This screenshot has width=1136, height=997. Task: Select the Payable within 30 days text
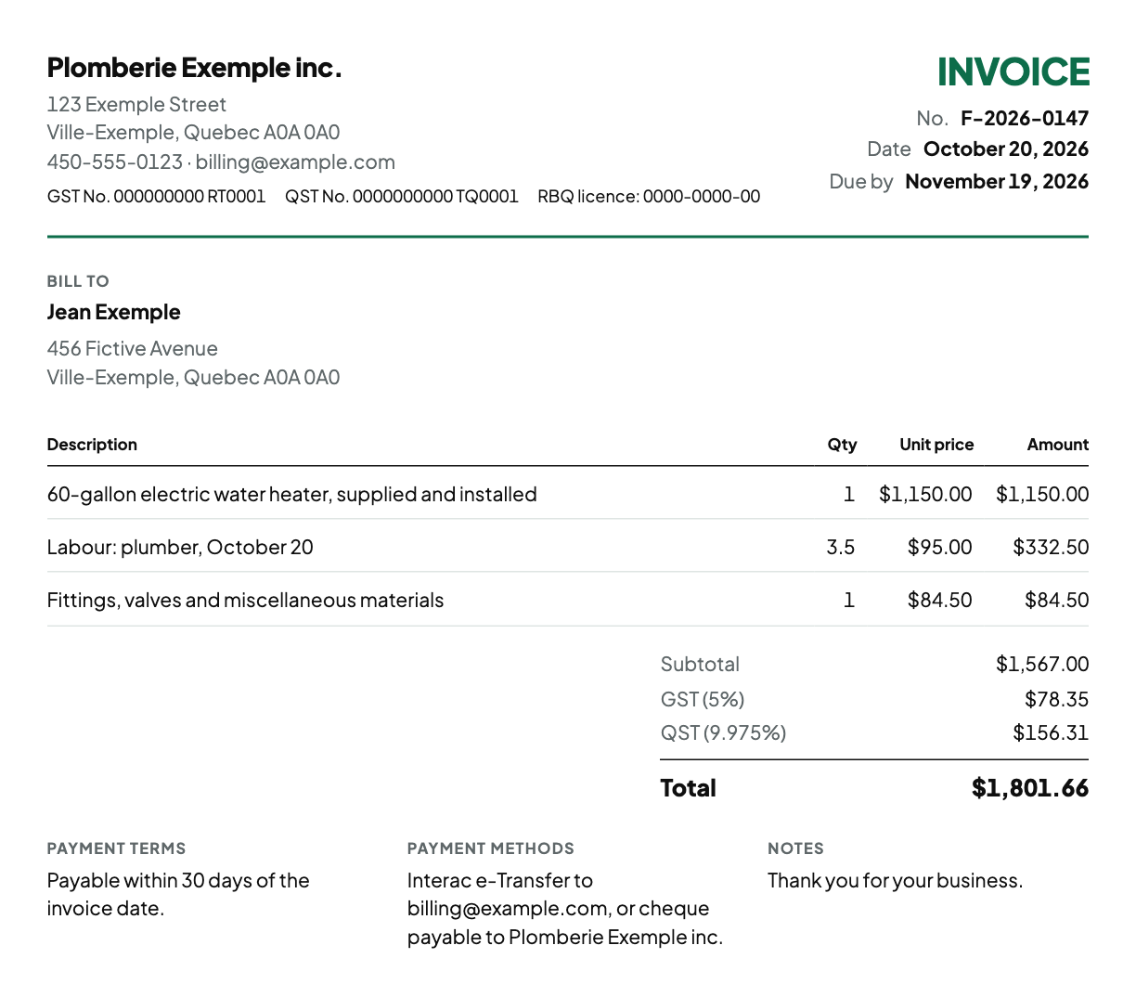click(178, 895)
